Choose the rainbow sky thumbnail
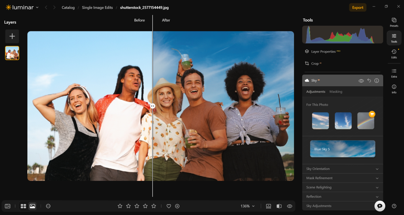The height and width of the screenshot is (215, 404). coord(366,121)
